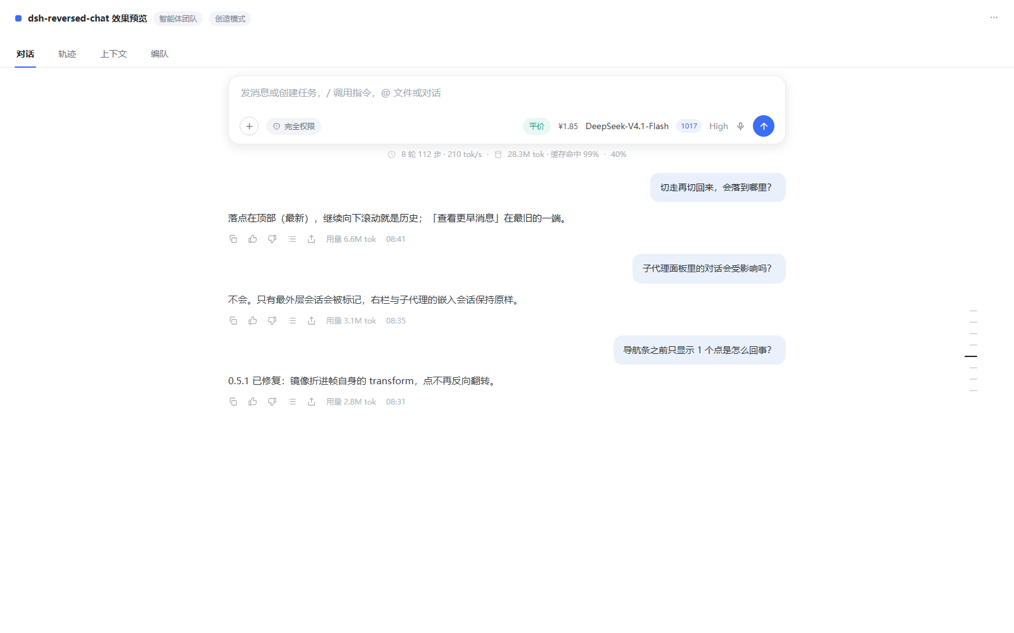Screen dimensions: 1014x633
Task: Switch to the 轨迹 tab
Action: 67,54
